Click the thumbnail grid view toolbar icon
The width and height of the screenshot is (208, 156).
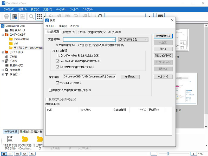click(40, 17)
